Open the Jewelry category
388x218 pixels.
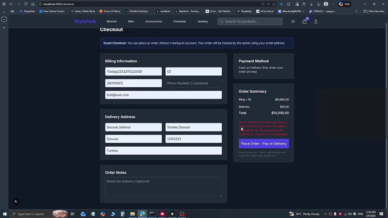203,21
